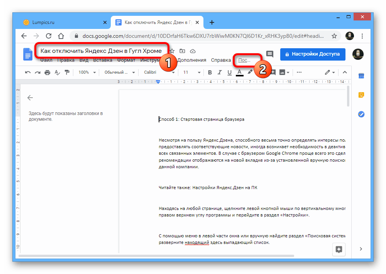Click the Настройки Доступа share button

(313, 54)
